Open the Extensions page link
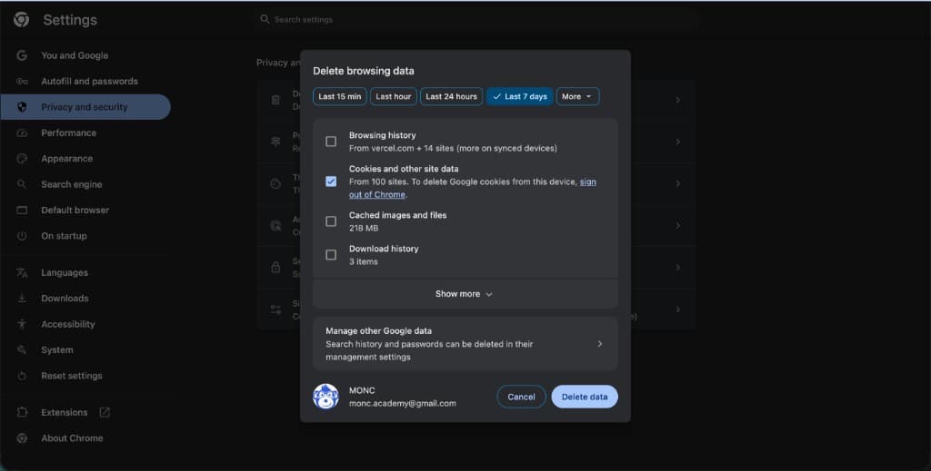931x471 pixels. click(x=85, y=412)
